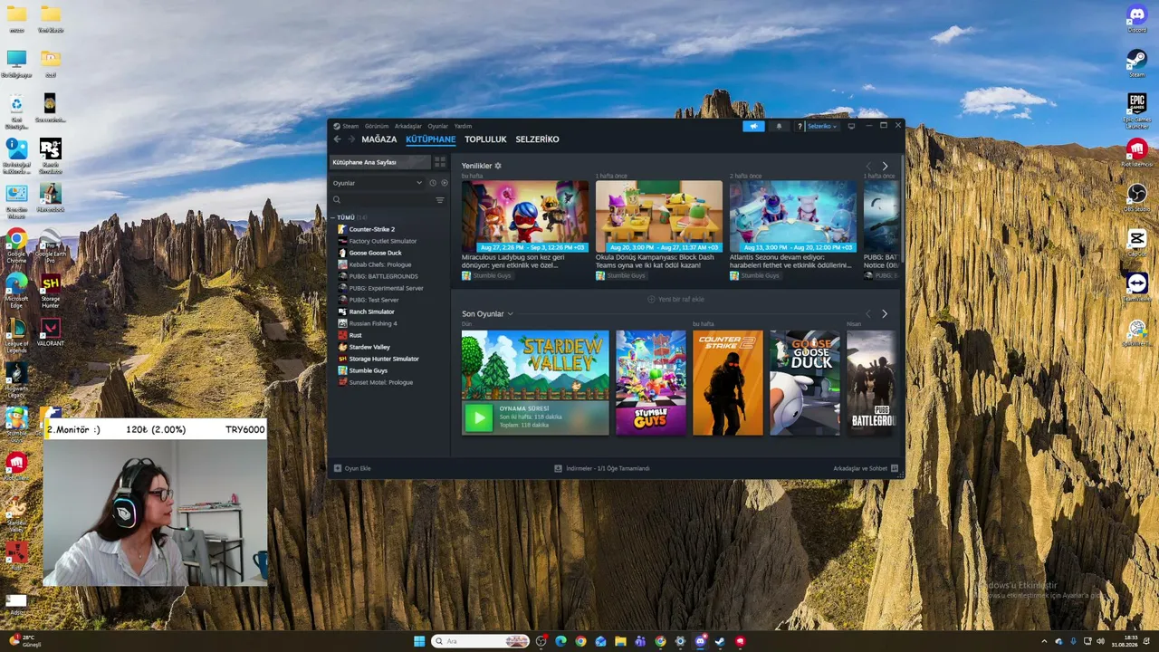Image resolution: width=1159 pixels, height=652 pixels.
Task: Expand the Son Oyunlar shelf dropdown
Action: click(511, 314)
